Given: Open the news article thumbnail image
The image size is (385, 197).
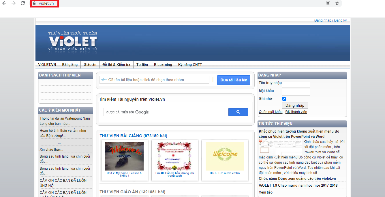Looking at the screenshot, I should [x=280, y=147].
